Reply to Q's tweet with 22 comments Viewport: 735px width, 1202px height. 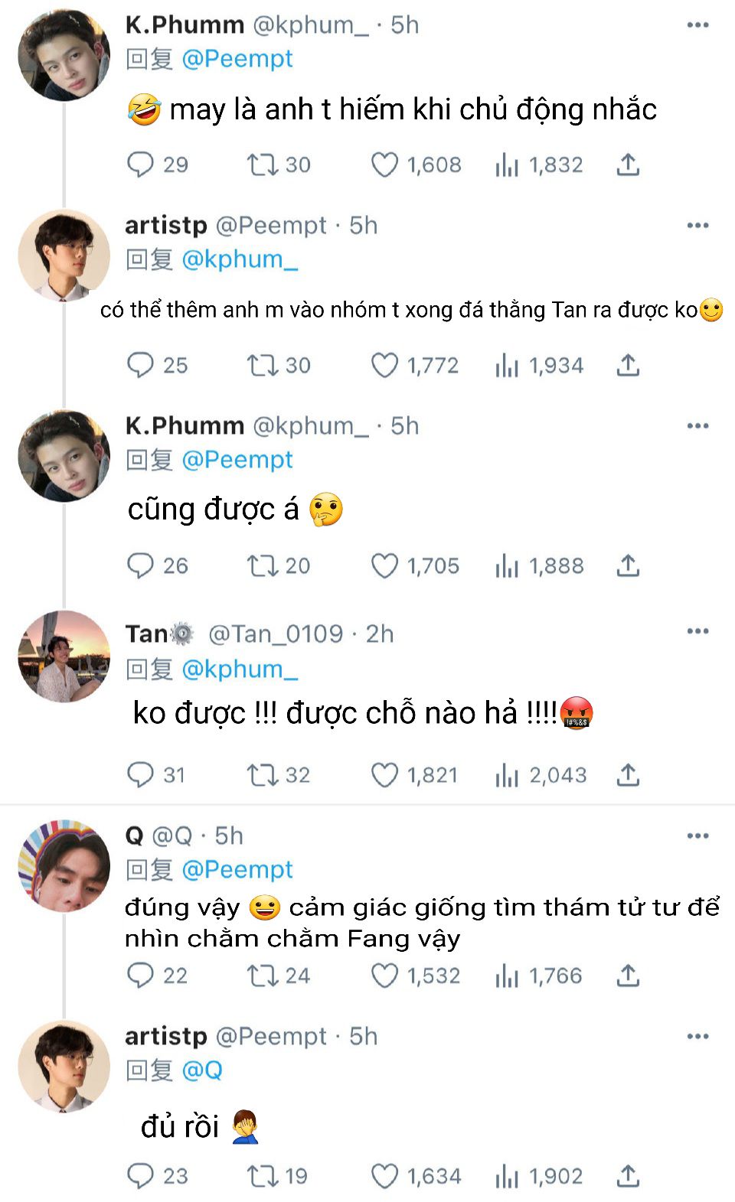click(140, 976)
